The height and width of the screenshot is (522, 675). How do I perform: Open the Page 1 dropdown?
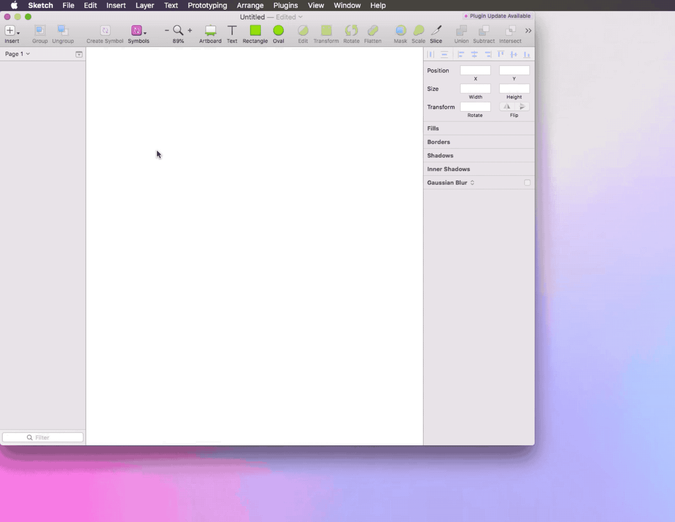[17, 54]
